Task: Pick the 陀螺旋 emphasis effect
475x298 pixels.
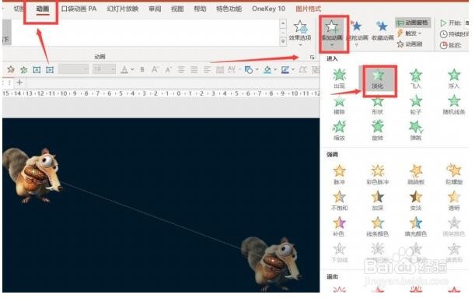Action: pos(454,175)
